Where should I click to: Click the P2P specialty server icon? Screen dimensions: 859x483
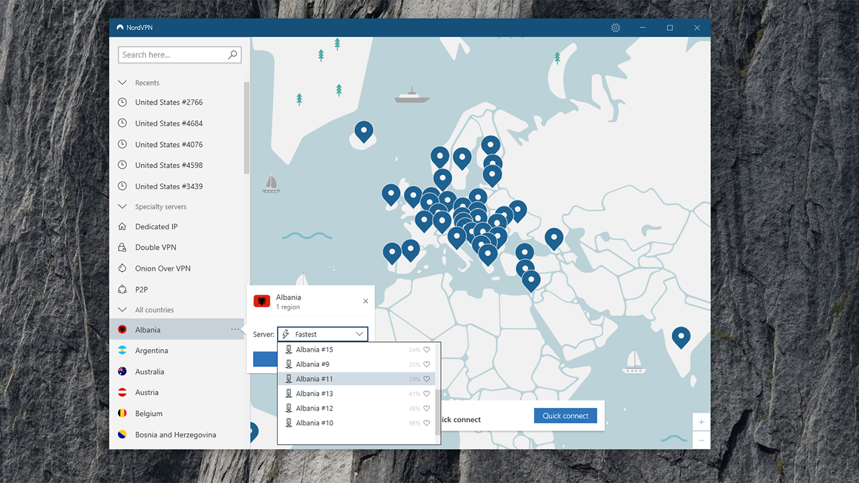(122, 290)
